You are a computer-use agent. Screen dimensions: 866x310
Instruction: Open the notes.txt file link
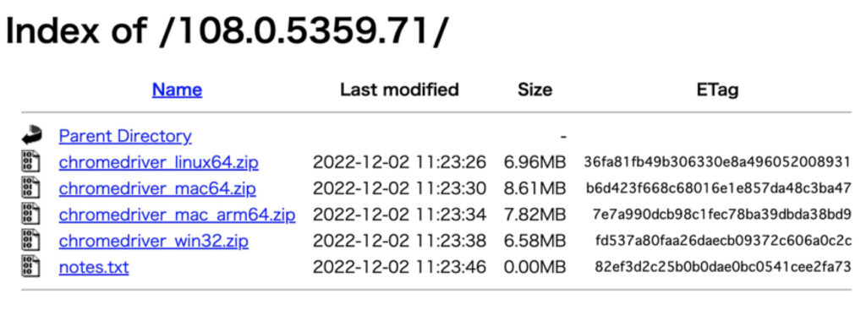(94, 268)
